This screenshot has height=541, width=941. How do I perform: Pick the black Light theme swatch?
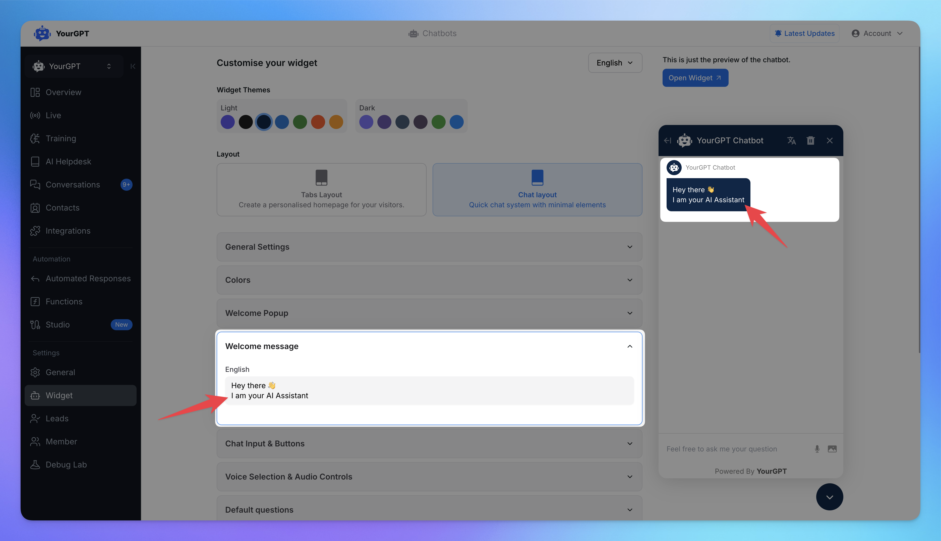(246, 122)
